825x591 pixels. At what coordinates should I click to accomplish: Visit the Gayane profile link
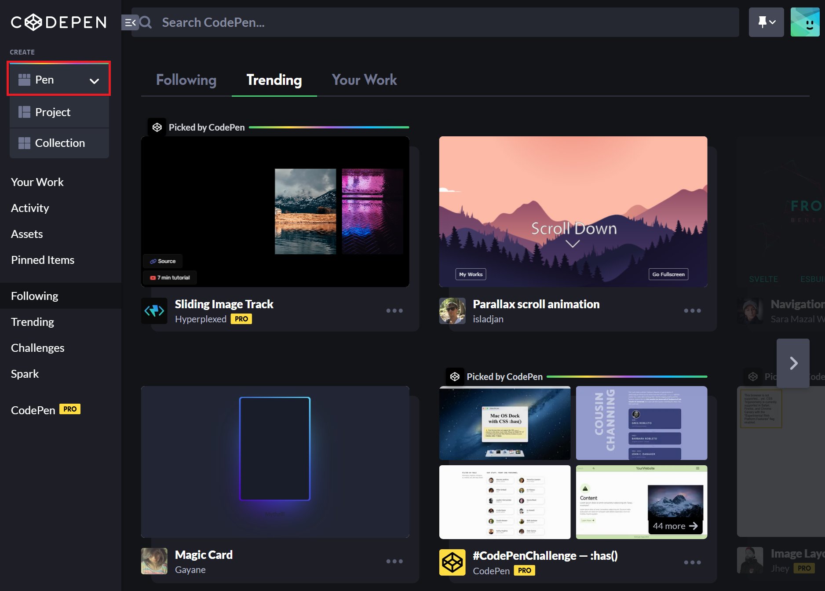pyautogui.click(x=190, y=570)
